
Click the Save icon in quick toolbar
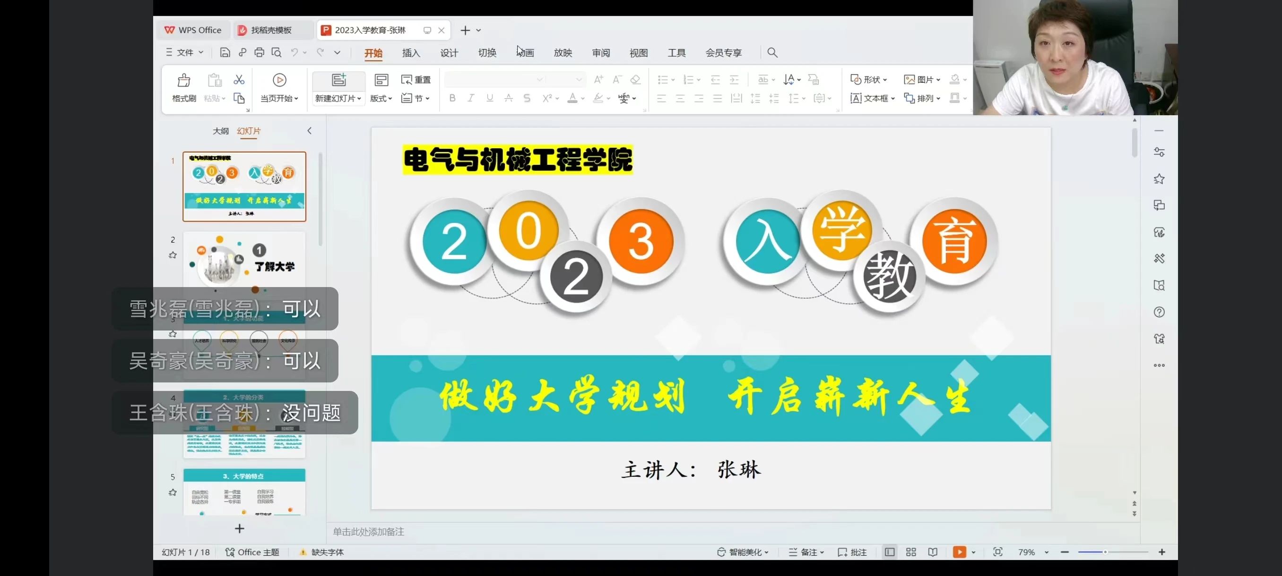point(225,52)
